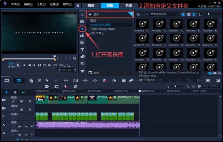Switch to timeline view
Screen dimensions: 223x142
pos(19,80)
